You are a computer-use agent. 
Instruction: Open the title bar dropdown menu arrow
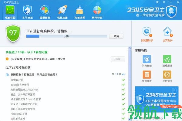tap(164, 2)
